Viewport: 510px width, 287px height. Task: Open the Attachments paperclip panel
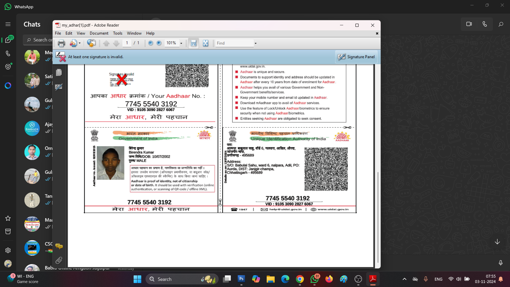tap(59, 260)
